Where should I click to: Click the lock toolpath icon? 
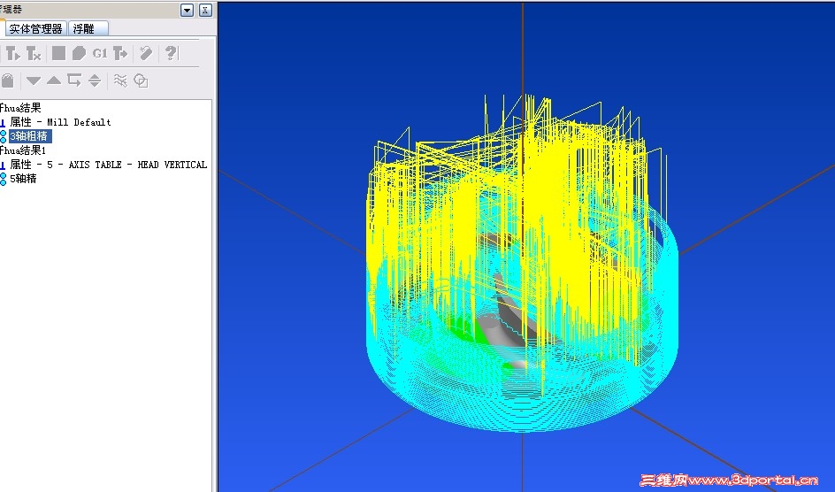tap(7, 81)
